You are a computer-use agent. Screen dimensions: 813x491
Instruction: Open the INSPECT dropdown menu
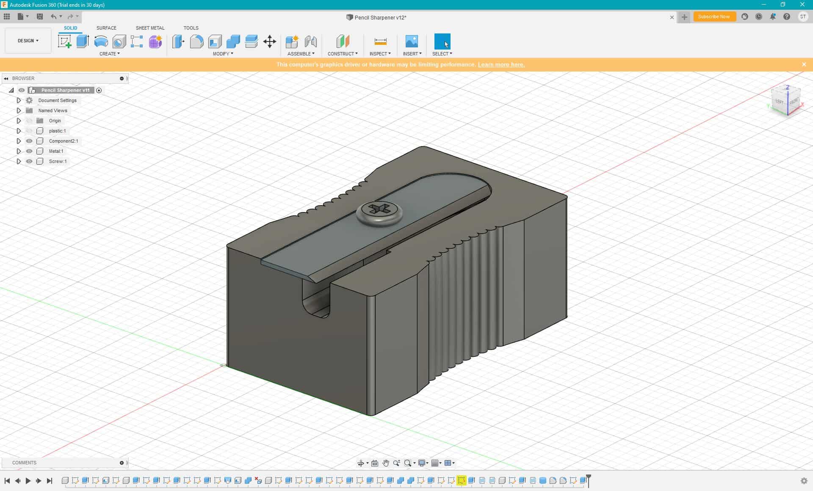point(380,54)
